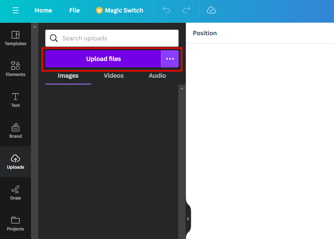Click the search magnifier icon

54,38
